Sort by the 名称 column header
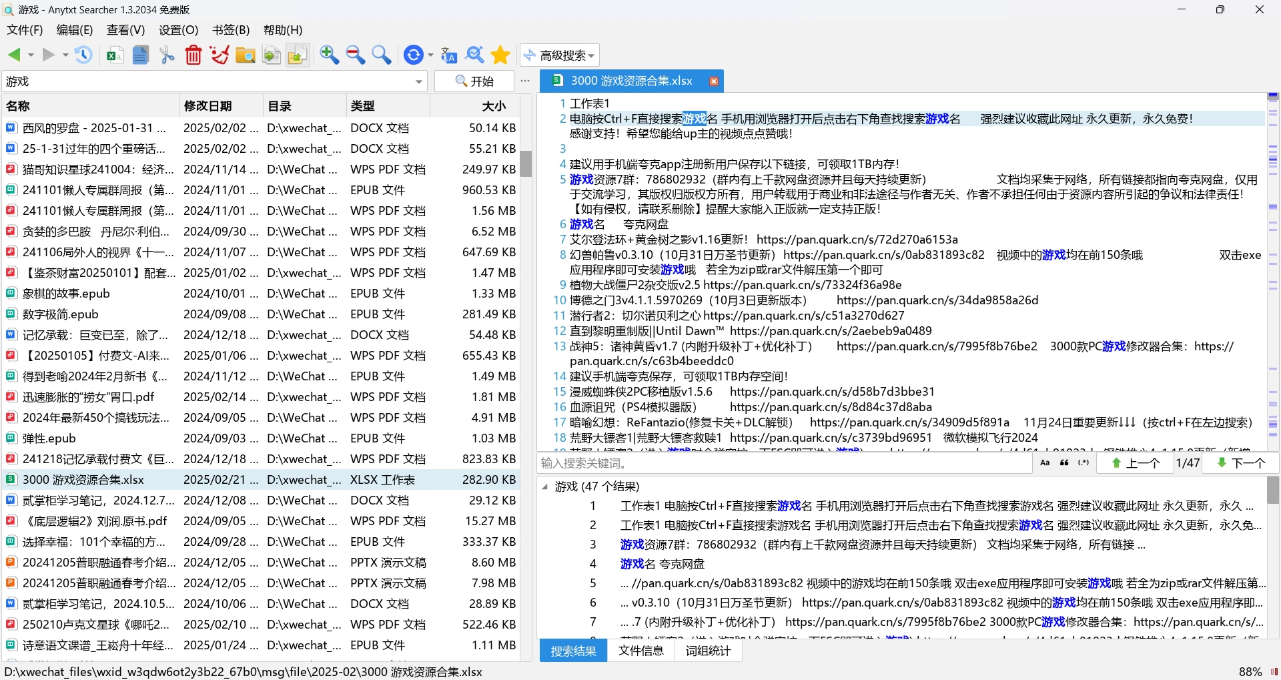The height and width of the screenshot is (680, 1281). [x=90, y=106]
